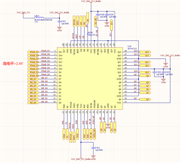The image size is (181, 163).
Task: Select capacitor C430 symbol
Action: (x=154, y=72)
